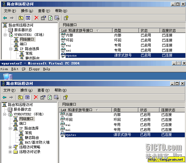Sort by 连接状态 column in VPNROUTER2 window
Viewport: 186px width, 163px height.
[x=172, y=110]
